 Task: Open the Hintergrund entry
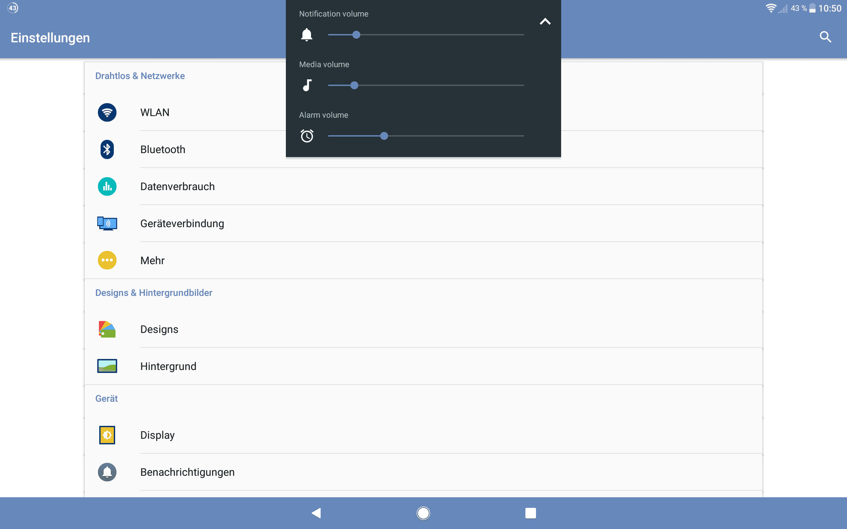423,366
